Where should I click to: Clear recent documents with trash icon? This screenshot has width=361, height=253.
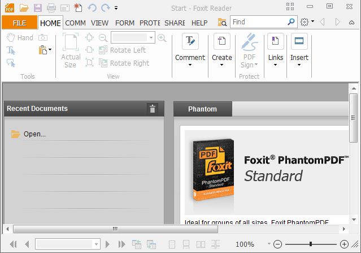pyautogui.click(x=152, y=109)
